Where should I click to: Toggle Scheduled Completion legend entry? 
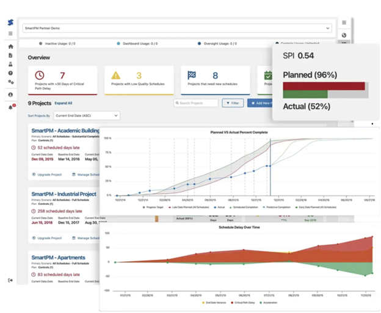[x=244, y=207]
